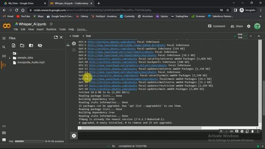Open the variables {x} panel
265x149 pixels.
click(4, 56)
